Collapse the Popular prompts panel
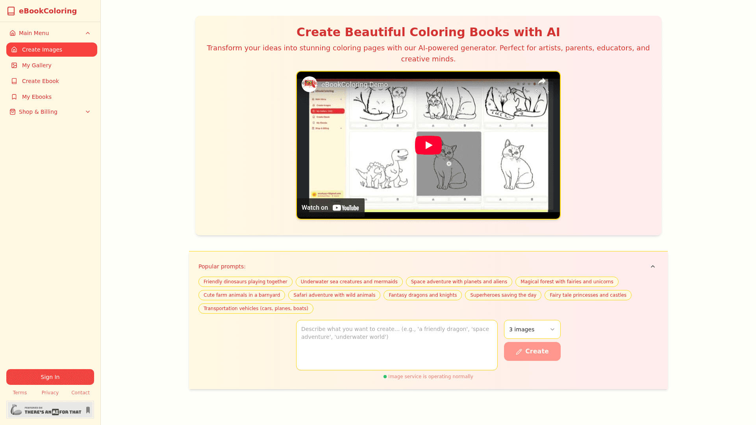 point(652,266)
